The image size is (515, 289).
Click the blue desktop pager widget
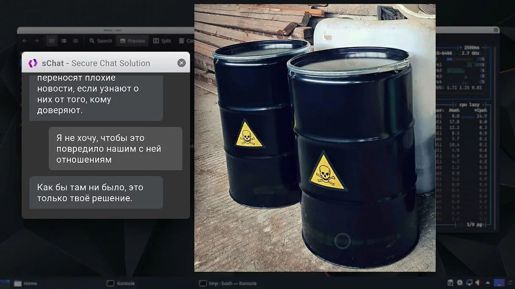499,283
